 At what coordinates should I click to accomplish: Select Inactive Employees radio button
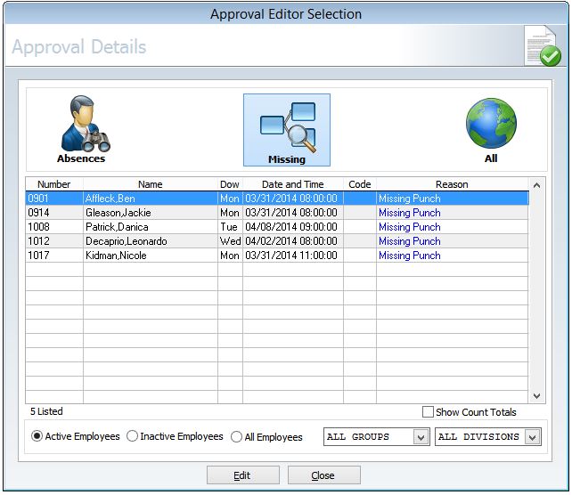(133, 437)
